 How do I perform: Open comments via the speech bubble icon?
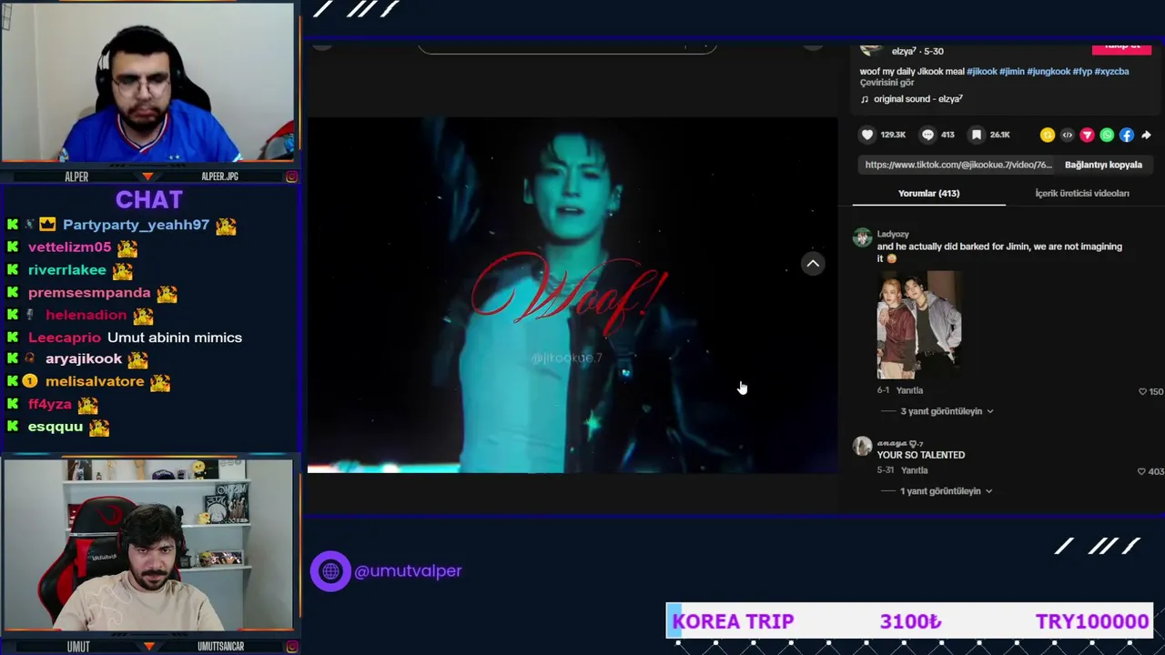(927, 135)
